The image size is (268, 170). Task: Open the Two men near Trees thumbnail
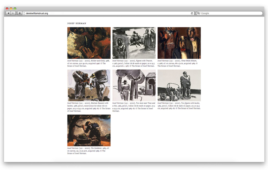point(134,85)
